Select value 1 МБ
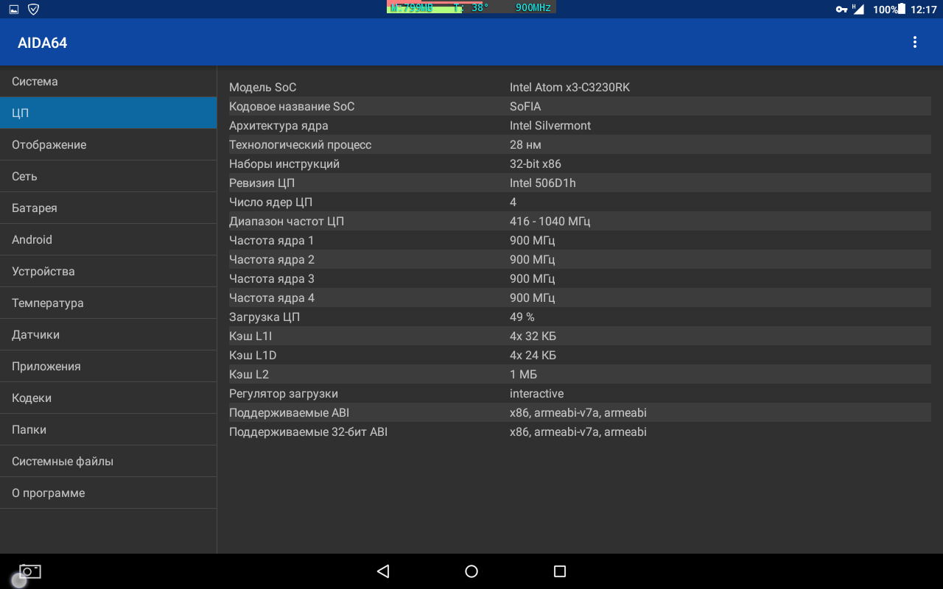The height and width of the screenshot is (589, 943). [523, 375]
